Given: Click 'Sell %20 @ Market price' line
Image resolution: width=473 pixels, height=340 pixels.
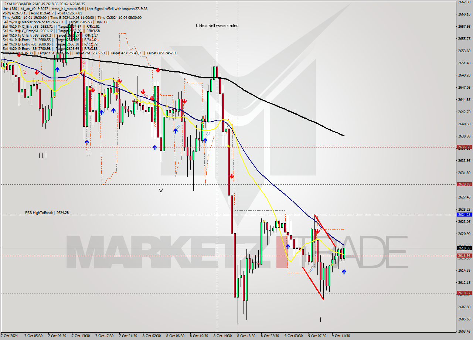Looking at the screenshot, I should click(55, 22).
